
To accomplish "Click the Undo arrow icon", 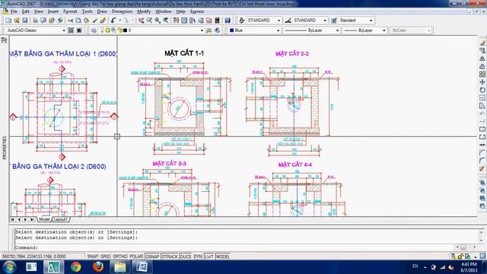I will pyautogui.click(x=113, y=21).
